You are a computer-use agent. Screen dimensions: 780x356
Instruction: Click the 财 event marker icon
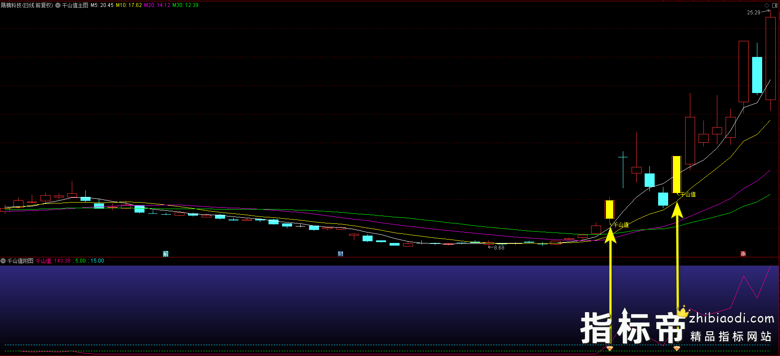(x=340, y=254)
